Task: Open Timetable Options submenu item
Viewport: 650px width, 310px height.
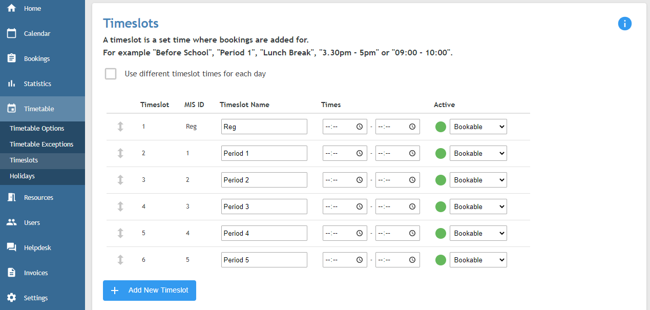Action: 37,128
